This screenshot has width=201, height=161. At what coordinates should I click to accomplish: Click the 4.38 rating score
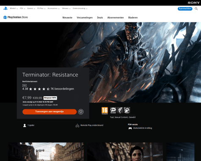tap(25, 89)
